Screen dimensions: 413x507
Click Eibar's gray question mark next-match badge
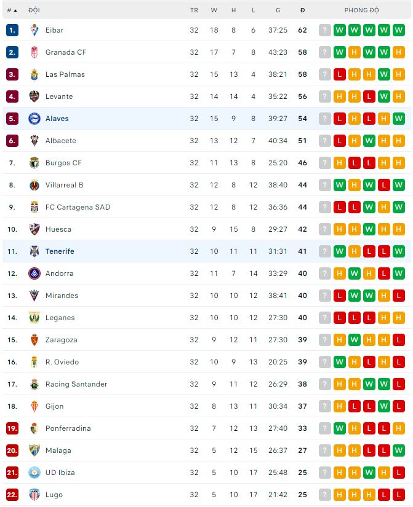coord(324,30)
